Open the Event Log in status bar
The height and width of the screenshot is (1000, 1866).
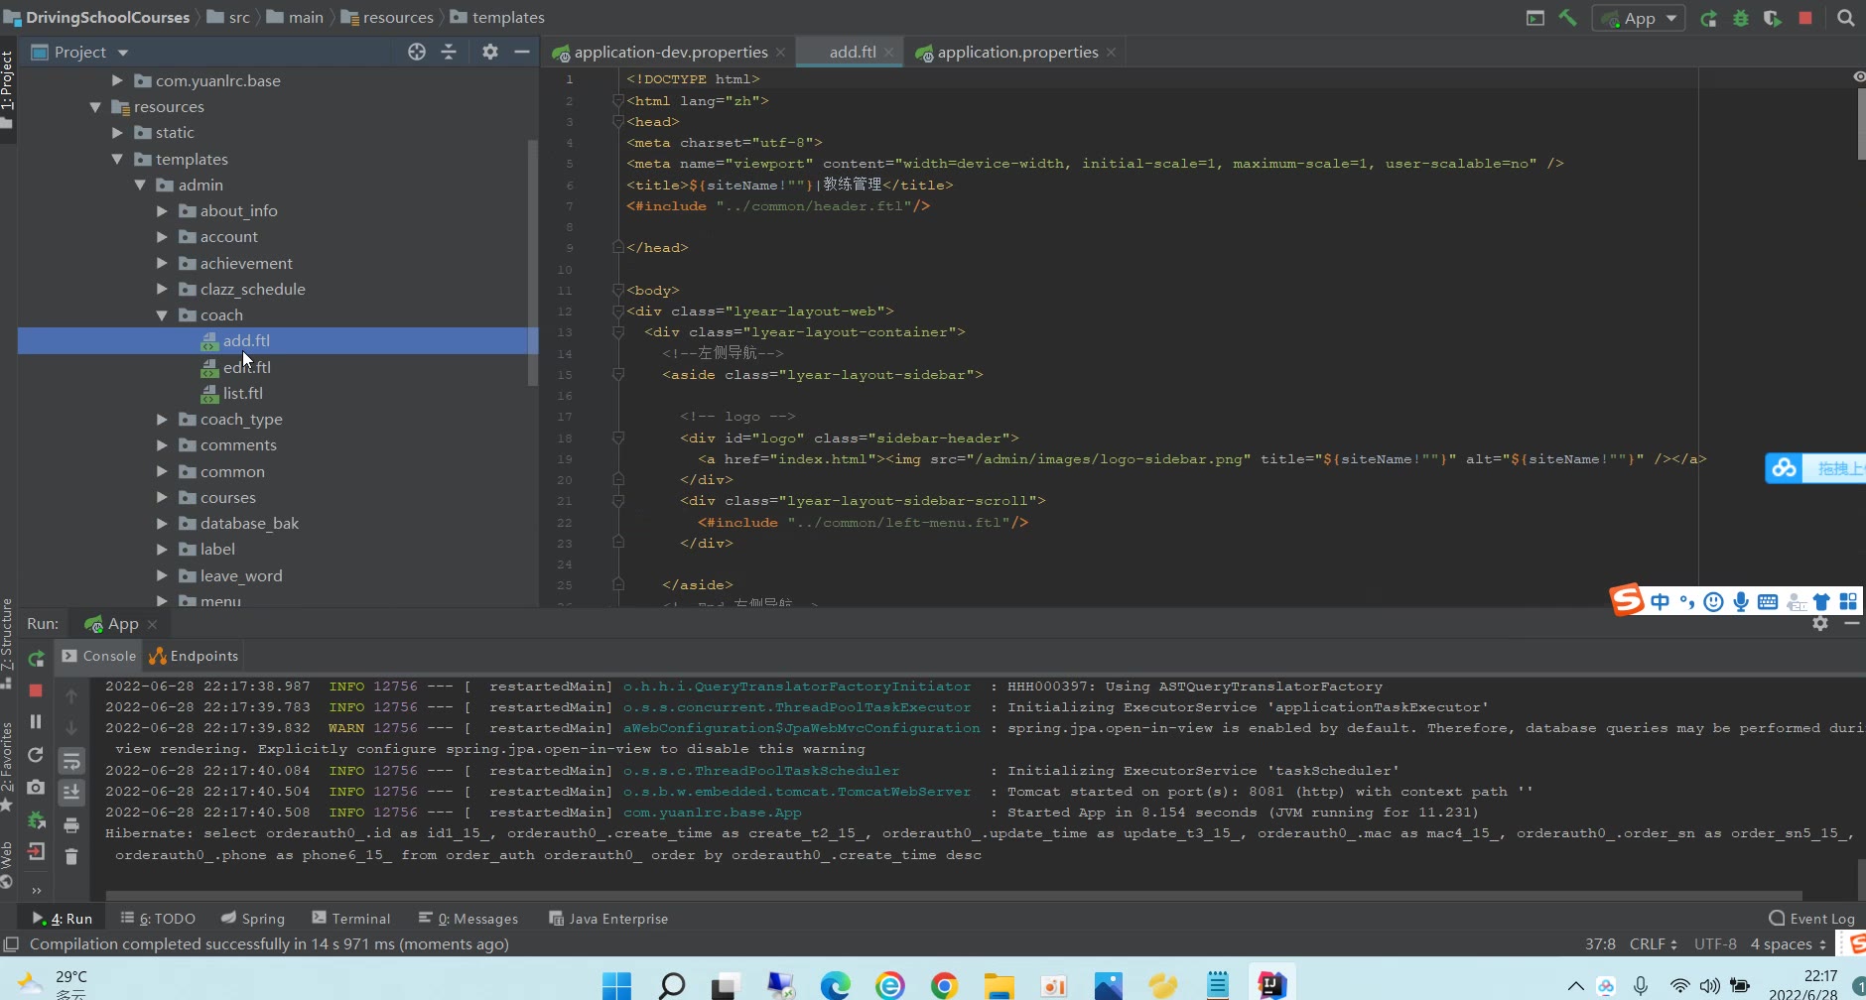click(x=1811, y=919)
